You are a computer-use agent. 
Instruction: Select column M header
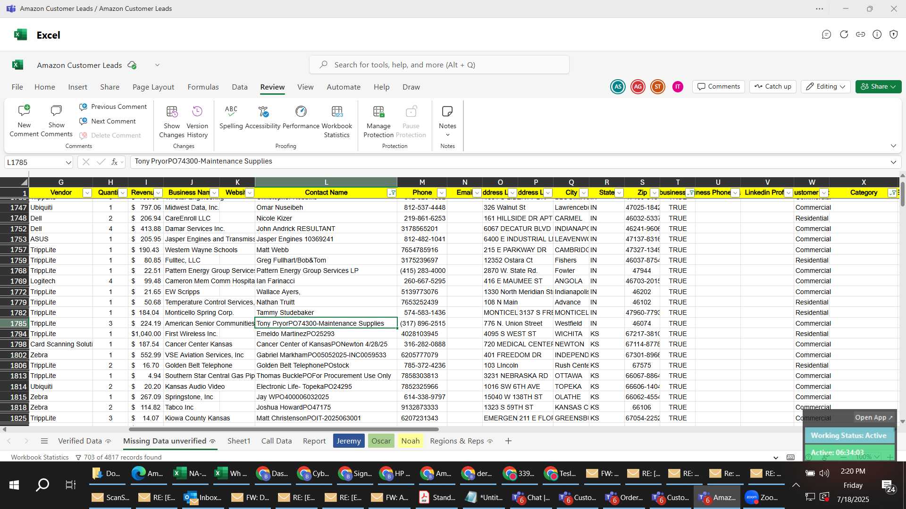[422, 182]
